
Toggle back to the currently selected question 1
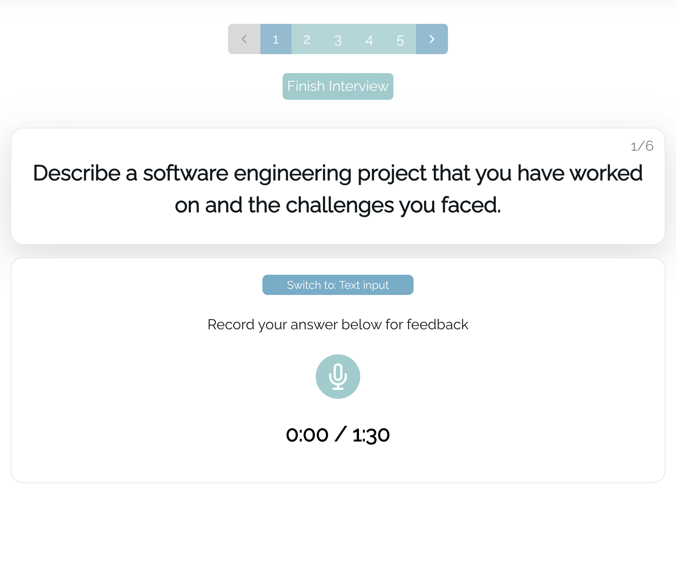point(275,39)
